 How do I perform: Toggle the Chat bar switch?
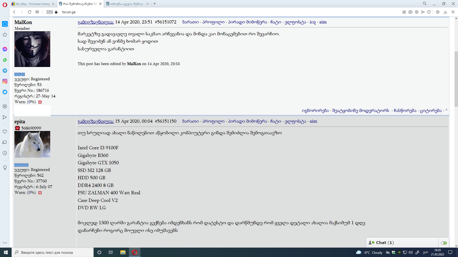click(x=444, y=243)
